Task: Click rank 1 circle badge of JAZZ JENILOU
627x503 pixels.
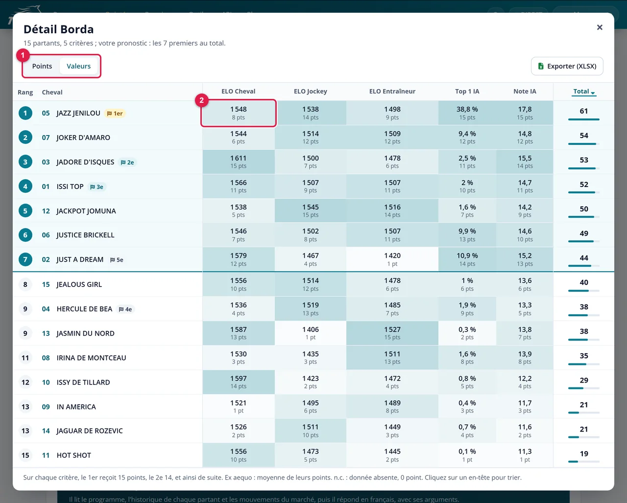Action: pos(25,113)
